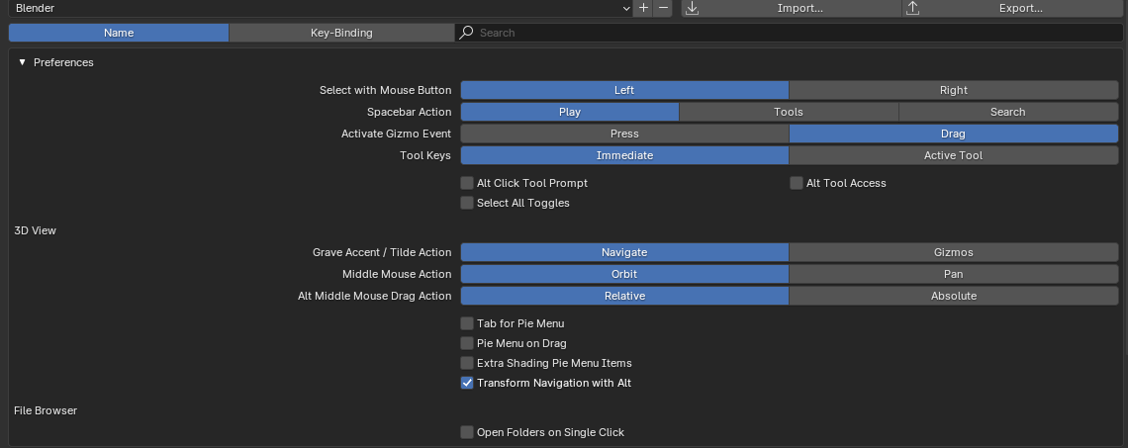Open the Blender keymap preset dropdown
The width and height of the screenshot is (1128, 448).
[x=321, y=8]
